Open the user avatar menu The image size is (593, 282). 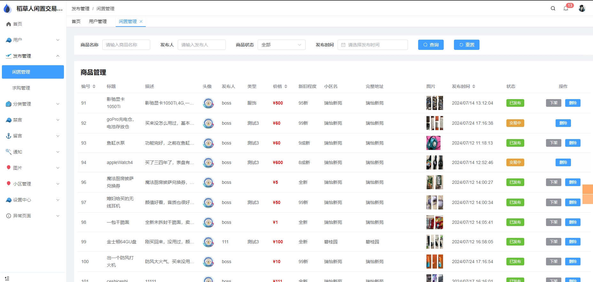pyautogui.click(x=582, y=8)
